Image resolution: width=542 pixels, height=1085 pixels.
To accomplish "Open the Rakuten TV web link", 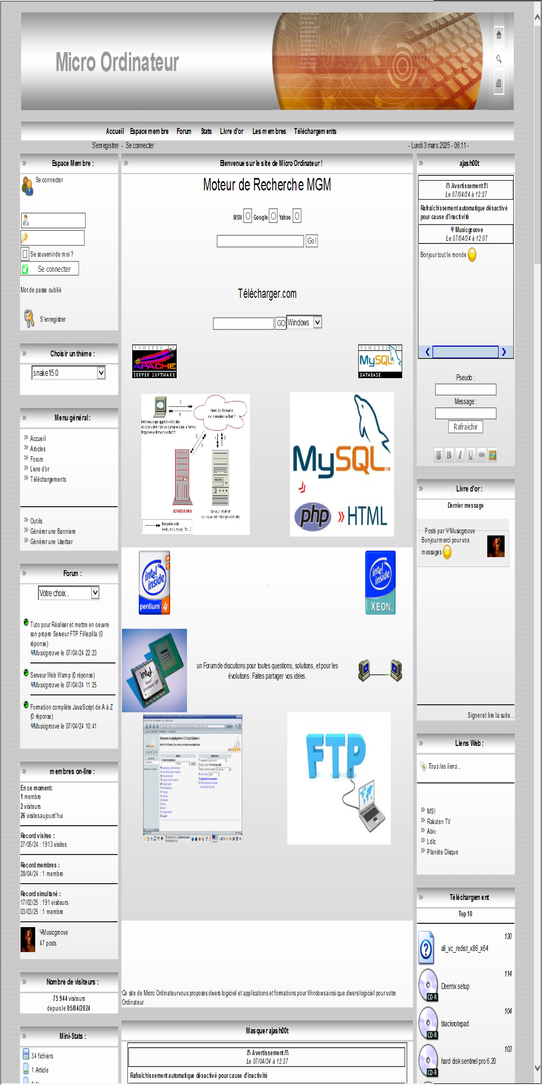I will (438, 821).
